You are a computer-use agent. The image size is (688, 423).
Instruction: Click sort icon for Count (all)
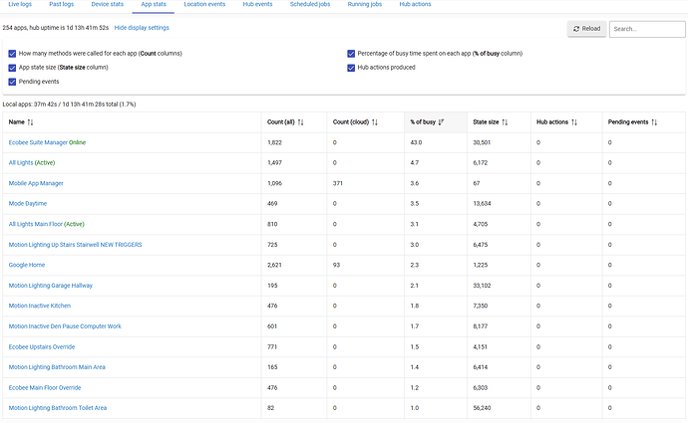(301, 121)
